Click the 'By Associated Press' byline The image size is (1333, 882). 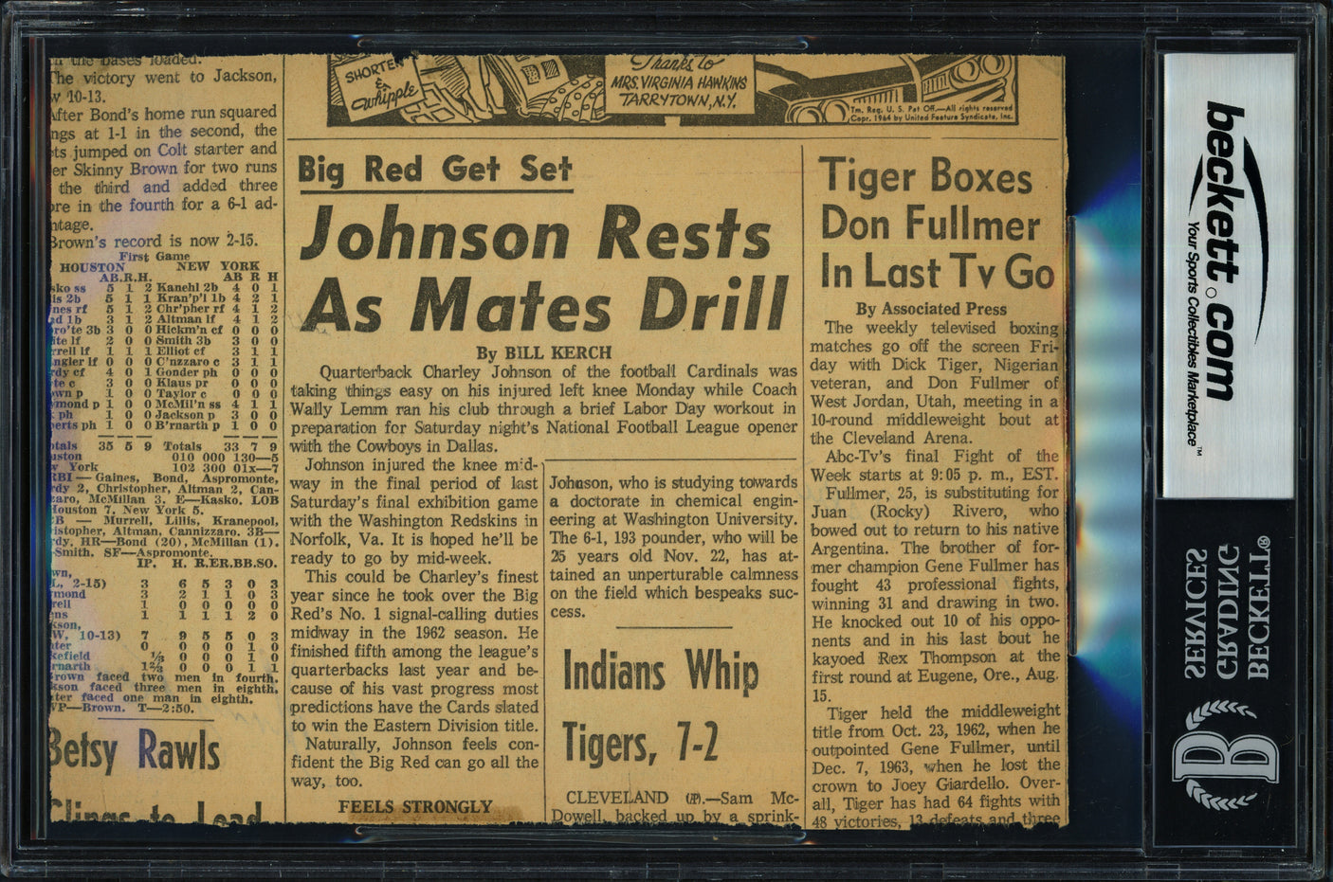(931, 309)
